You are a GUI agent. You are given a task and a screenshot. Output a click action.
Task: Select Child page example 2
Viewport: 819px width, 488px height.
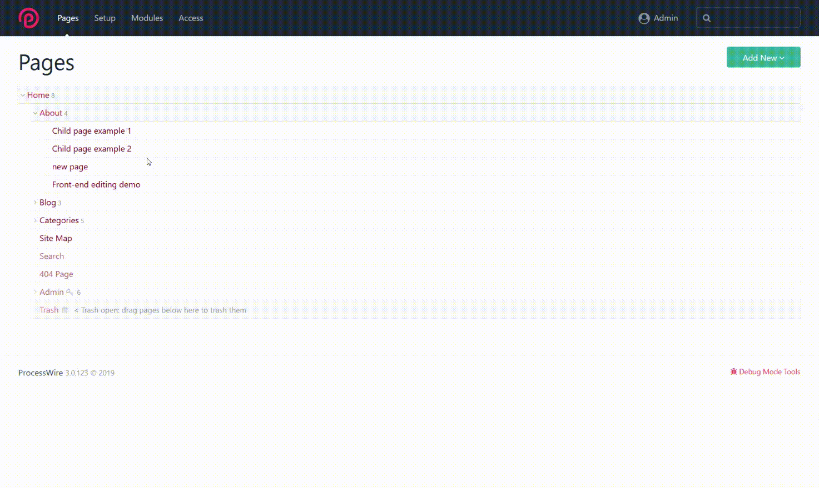point(92,149)
